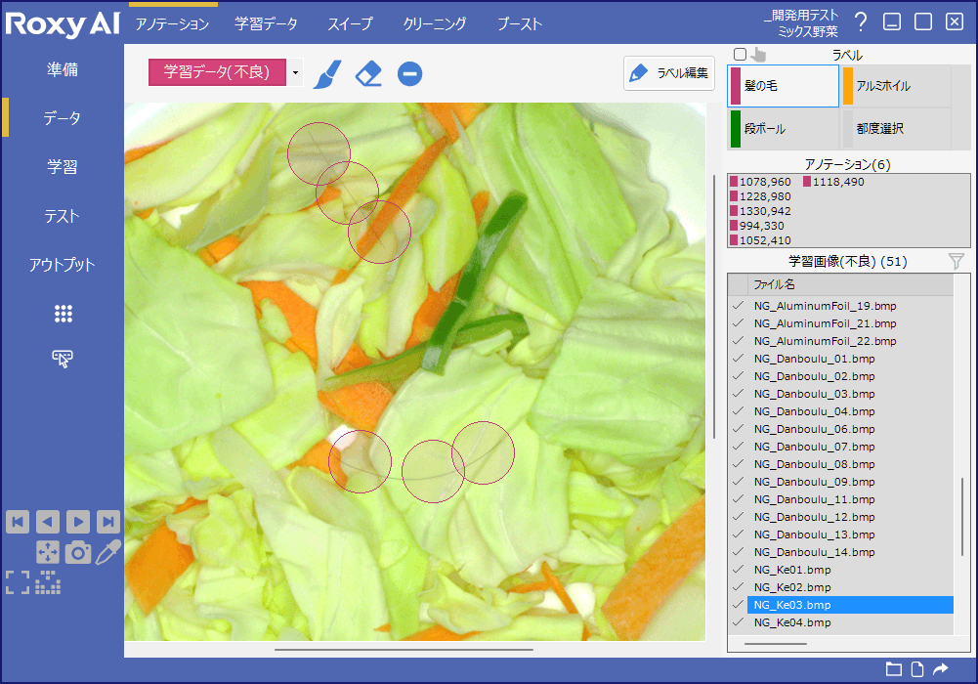The width and height of the screenshot is (978, 684).
Task: Select the brush annotation tool
Action: [327, 73]
